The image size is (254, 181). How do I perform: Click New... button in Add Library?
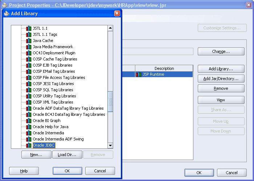(x=36, y=155)
